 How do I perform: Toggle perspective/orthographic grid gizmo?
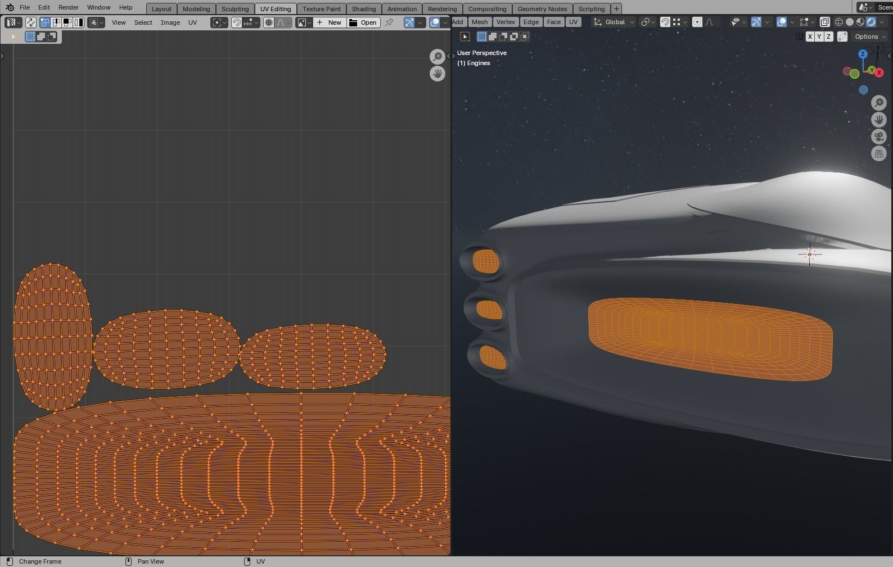point(878,153)
